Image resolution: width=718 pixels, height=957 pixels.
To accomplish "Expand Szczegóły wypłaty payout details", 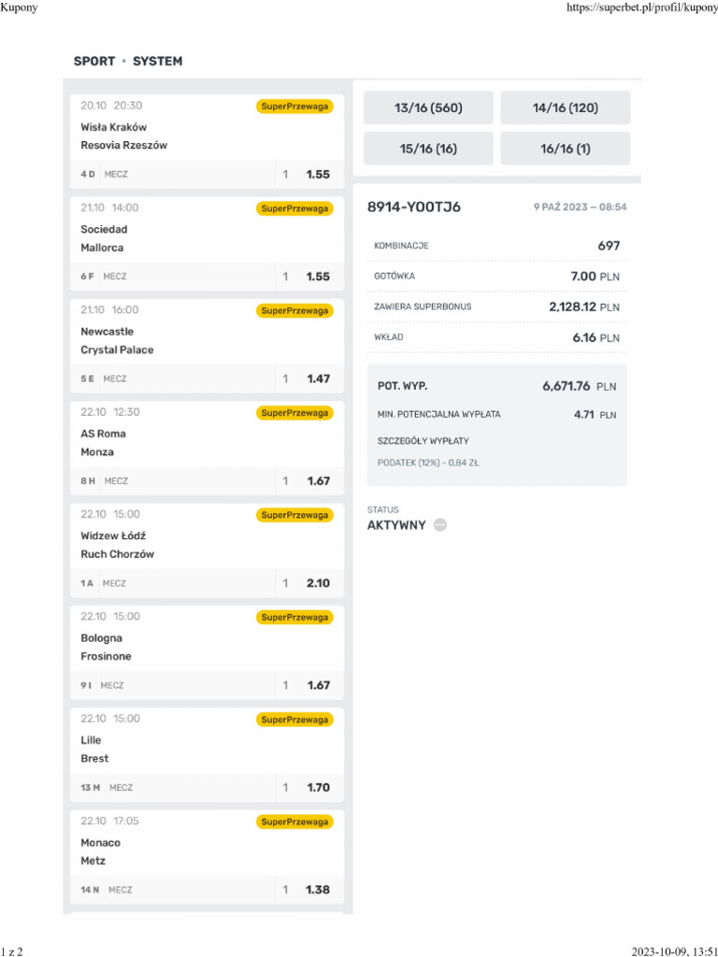I will point(424,440).
